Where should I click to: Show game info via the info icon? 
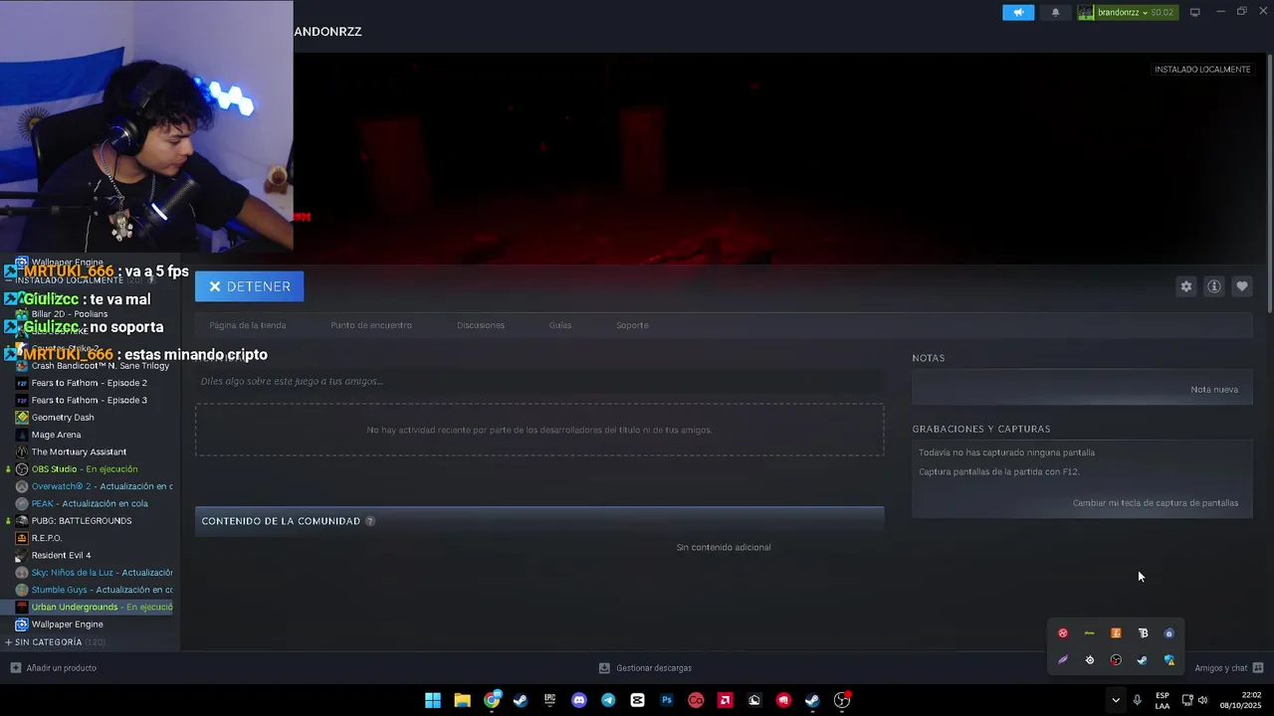1213,286
